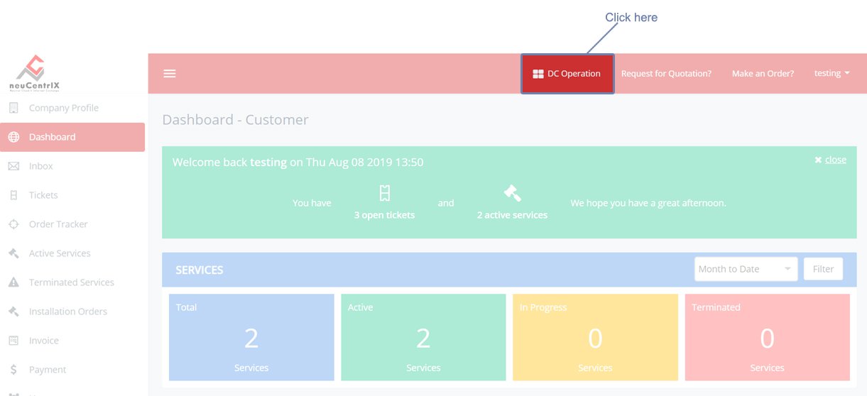Click the Dashboard globe icon
867x396 pixels.
pyautogui.click(x=13, y=137)
